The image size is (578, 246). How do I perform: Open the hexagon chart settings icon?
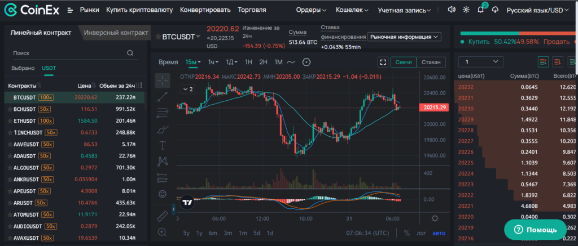[306, 62]
